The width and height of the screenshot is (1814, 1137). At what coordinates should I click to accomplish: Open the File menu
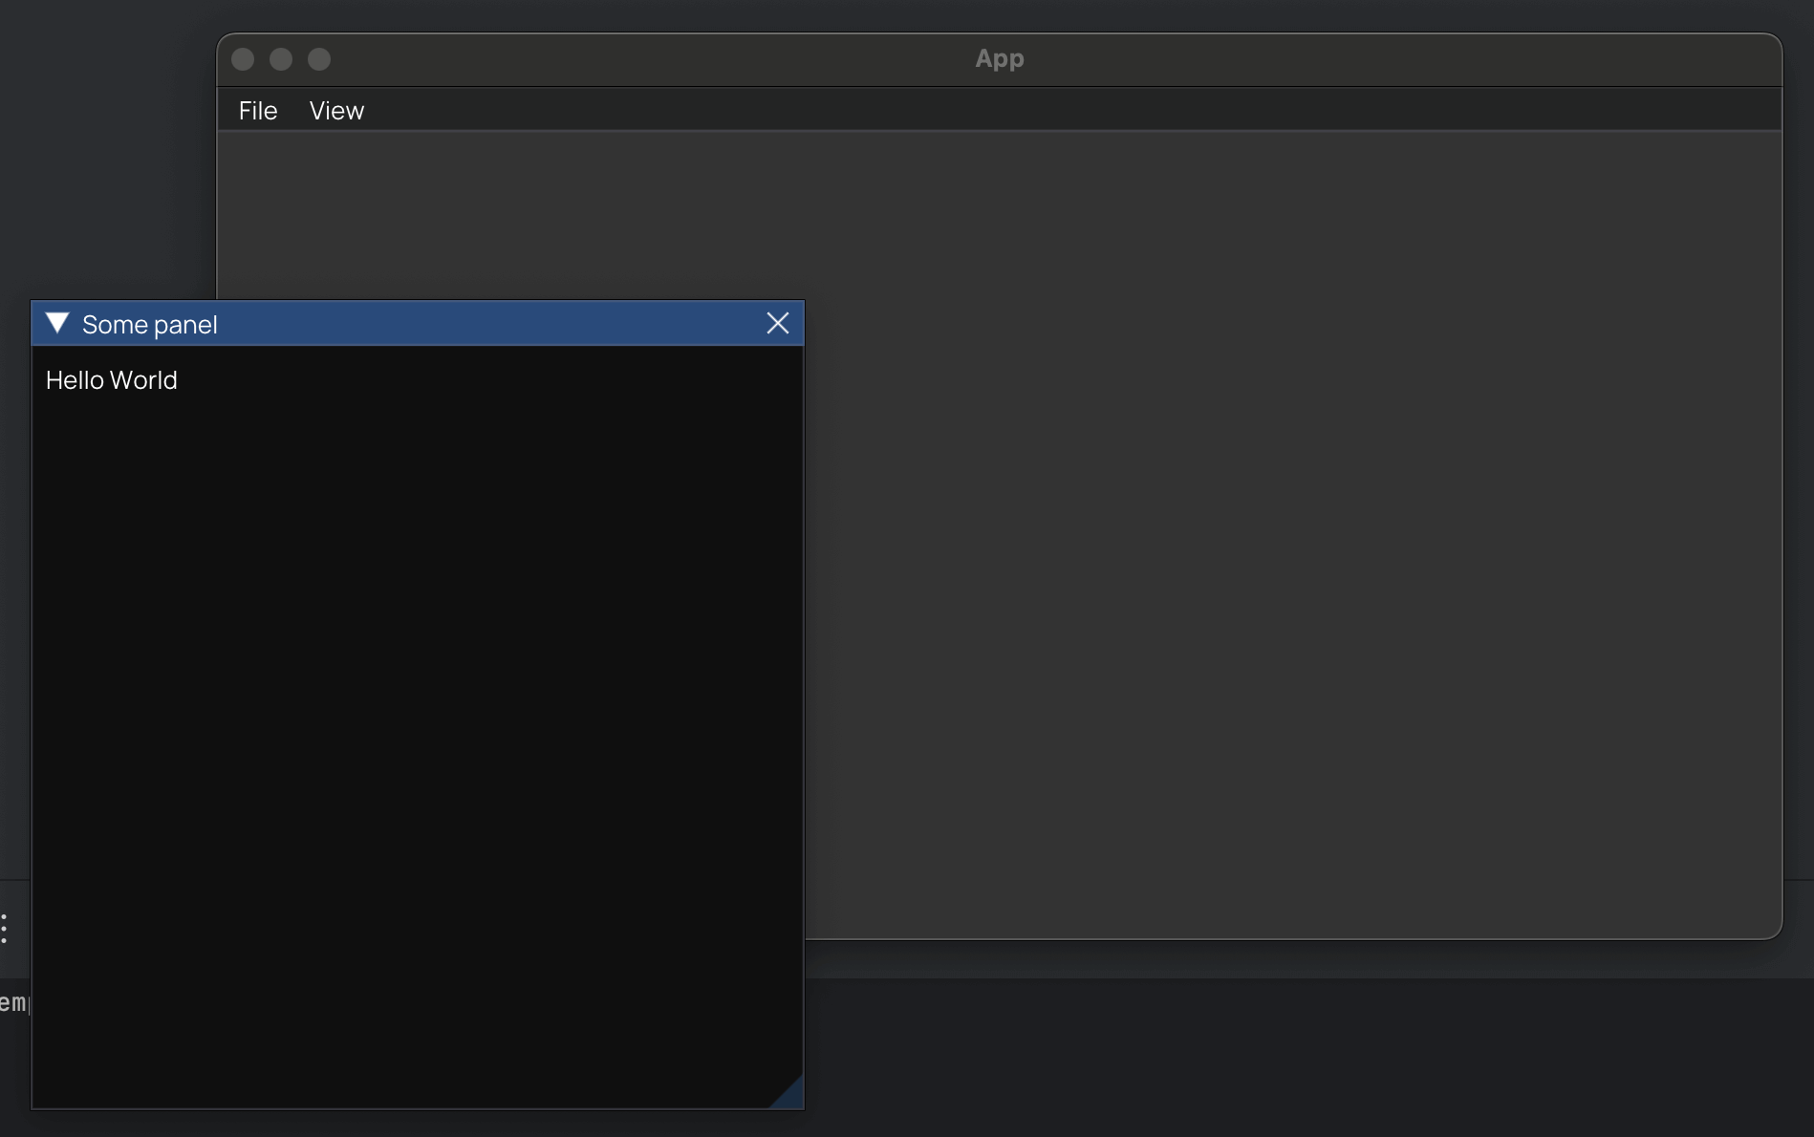(258, 111)
